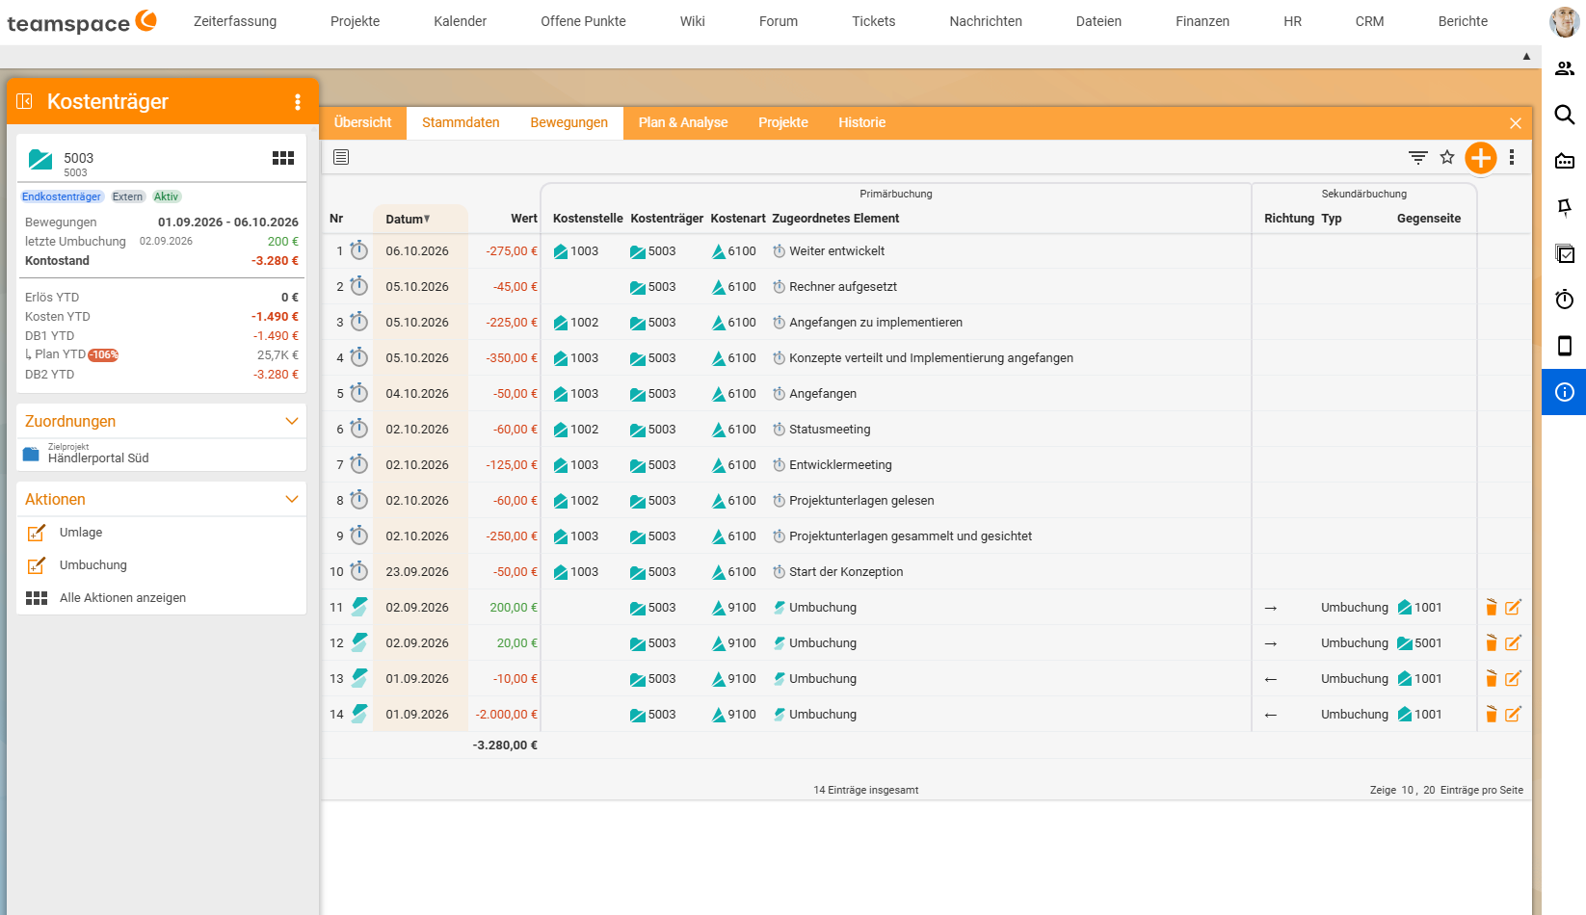The image size is (1586, 915).
Task: Open the search icon in right sidebar
Action: [1565, 115]
